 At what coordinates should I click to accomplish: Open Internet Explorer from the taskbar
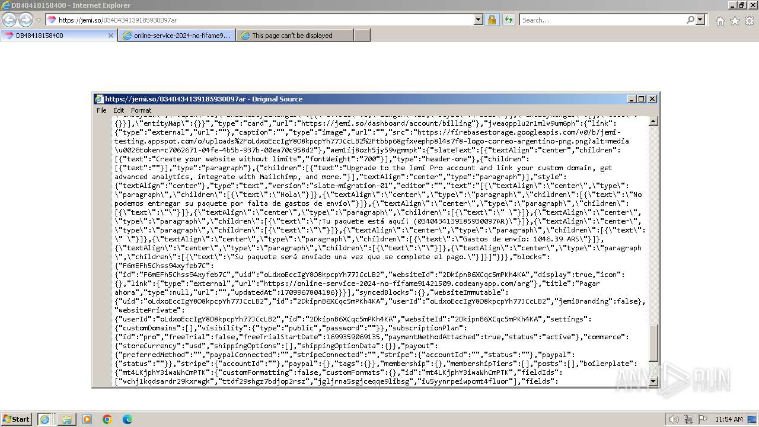click(x=44, y=419)
